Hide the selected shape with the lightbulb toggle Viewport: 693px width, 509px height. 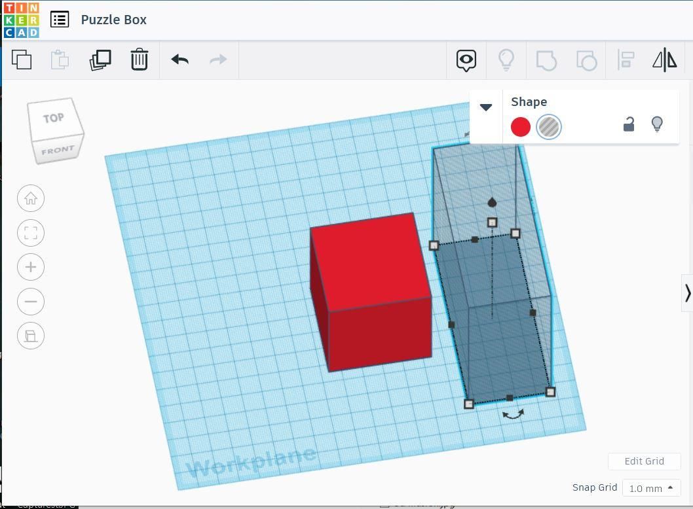pos(657,124)
